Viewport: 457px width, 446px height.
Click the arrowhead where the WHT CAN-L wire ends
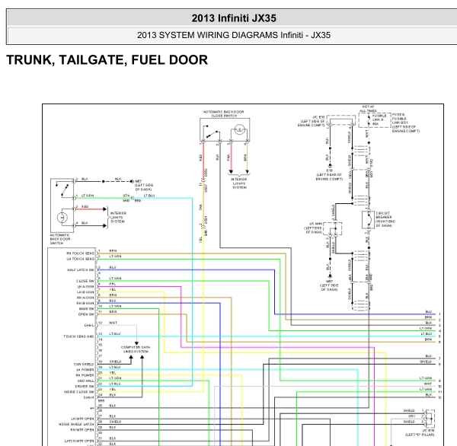click(x=136, y=344)
